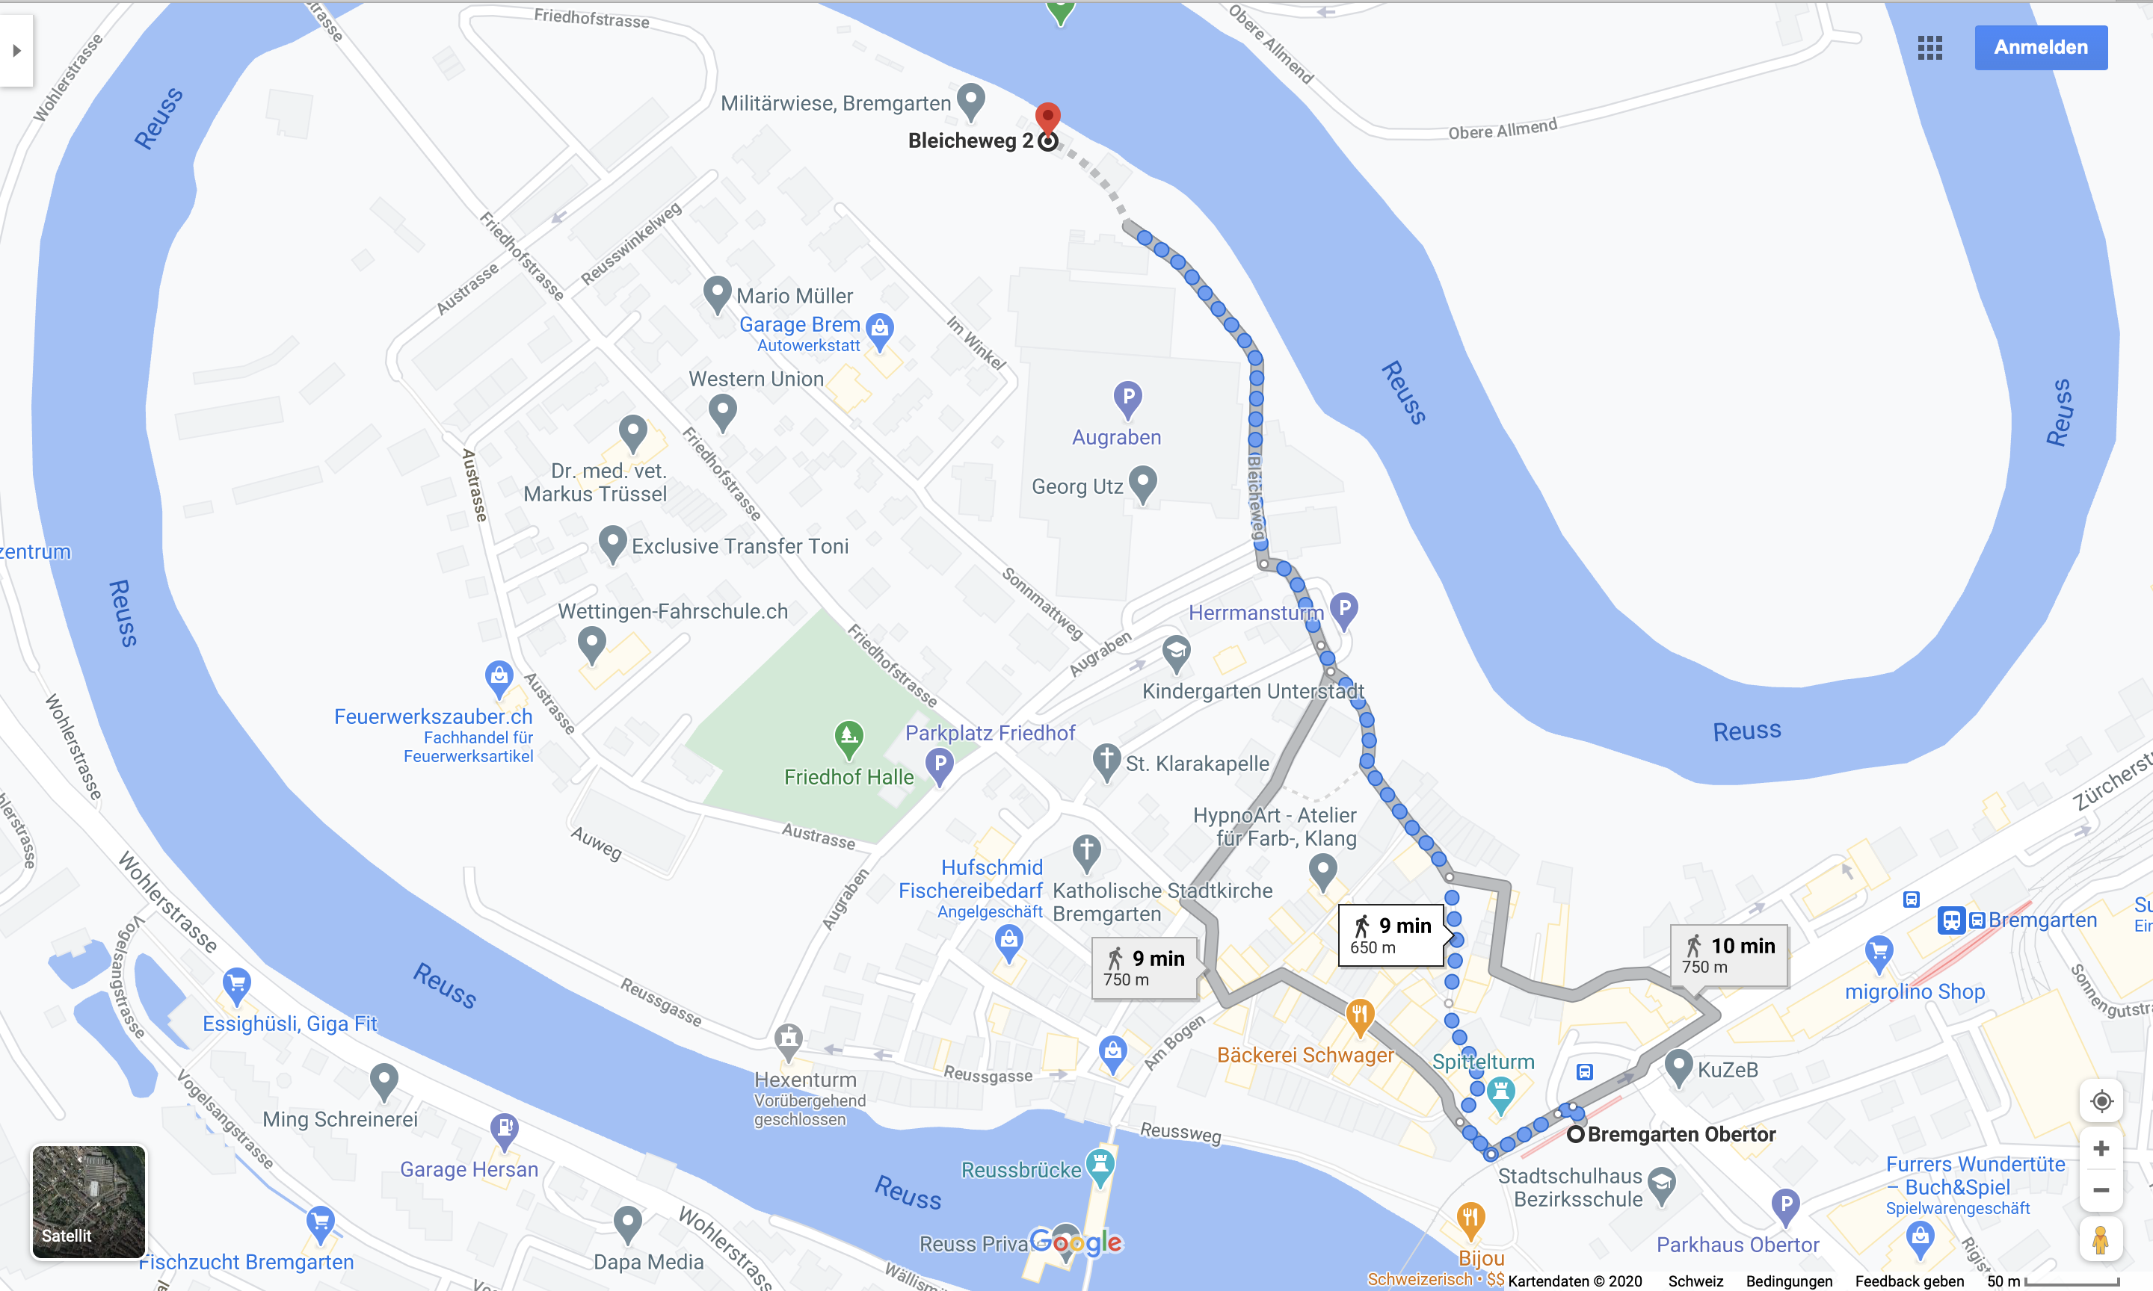Screen dimensions: 2153x1291
Task: Expand the collapsed side panel arrow
Action: [x=16, y=51]
